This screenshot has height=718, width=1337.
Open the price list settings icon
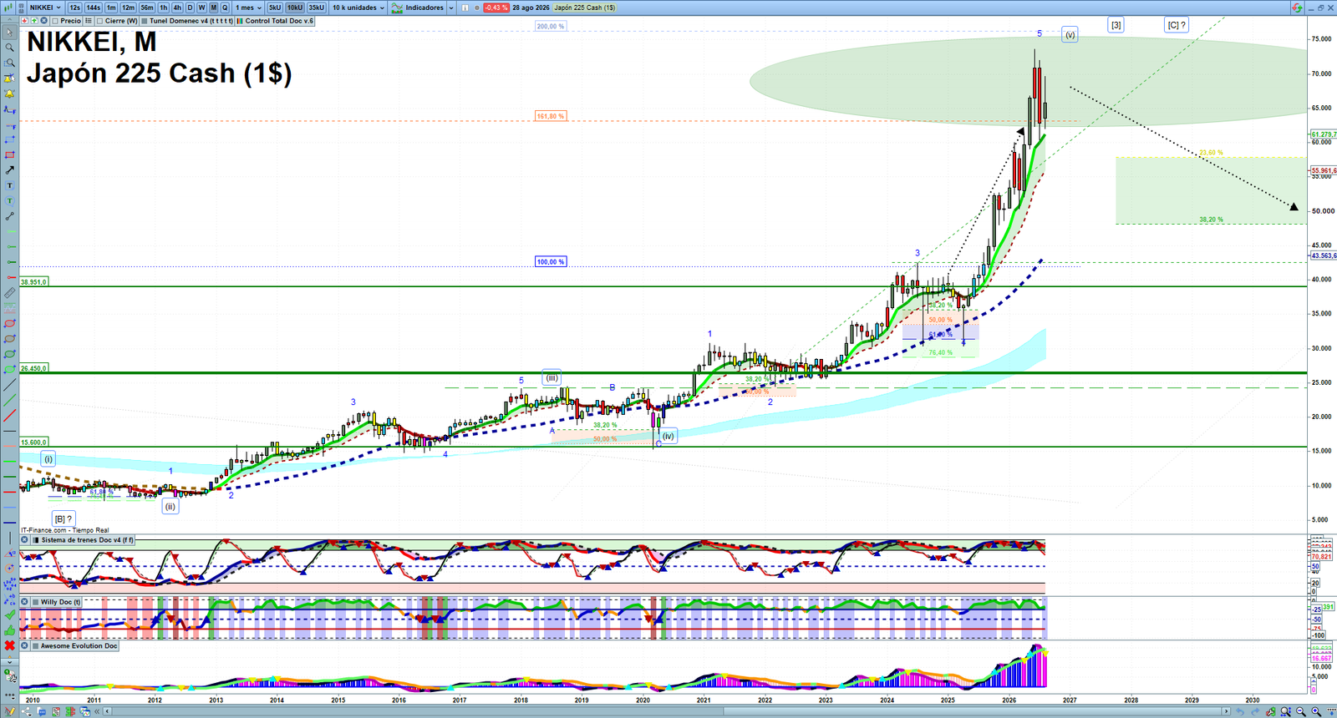pos(88,21)
